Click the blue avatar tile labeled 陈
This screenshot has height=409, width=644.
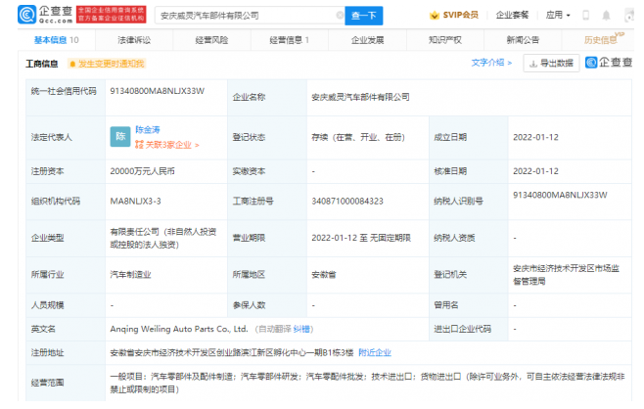tap(120, 136)
